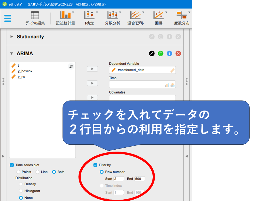
Task: Select the Line radio button
Action: point(37,172)
